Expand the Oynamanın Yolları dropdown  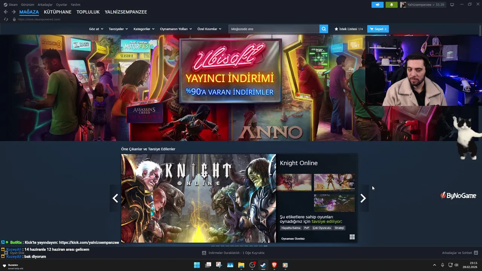(x=176, y=29)
